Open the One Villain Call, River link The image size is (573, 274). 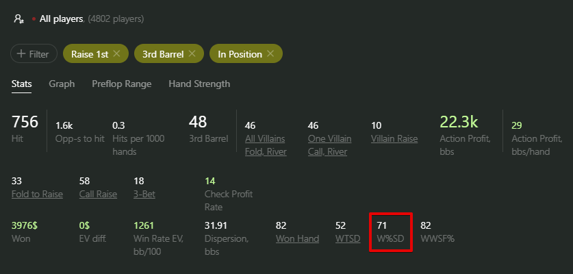tap(329, 145)
